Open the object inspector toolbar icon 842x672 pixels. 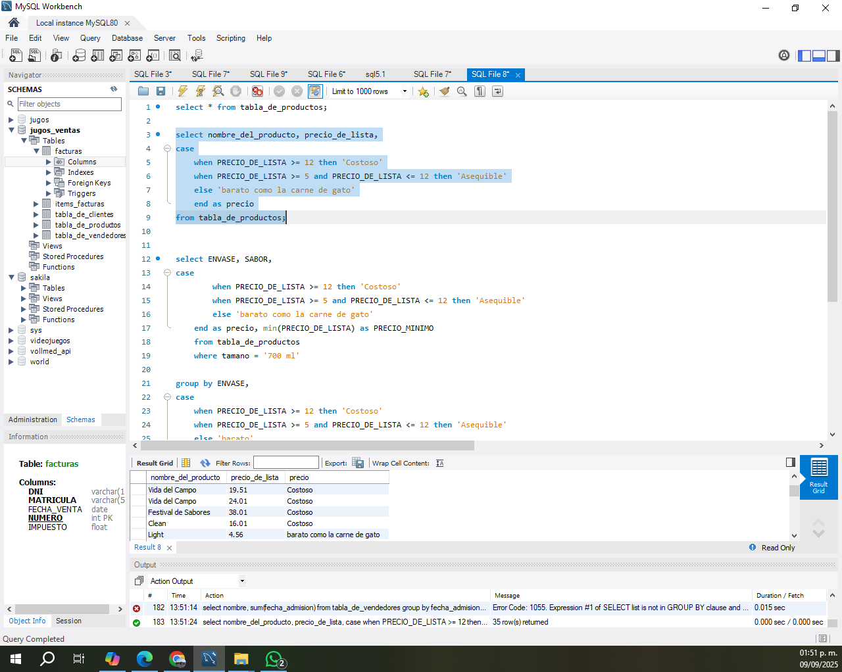[56, 56]
